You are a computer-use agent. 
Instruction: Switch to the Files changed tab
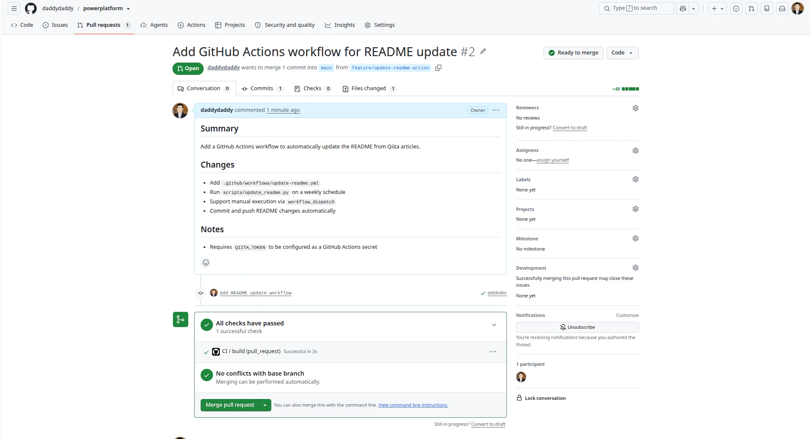click(370, 88)
